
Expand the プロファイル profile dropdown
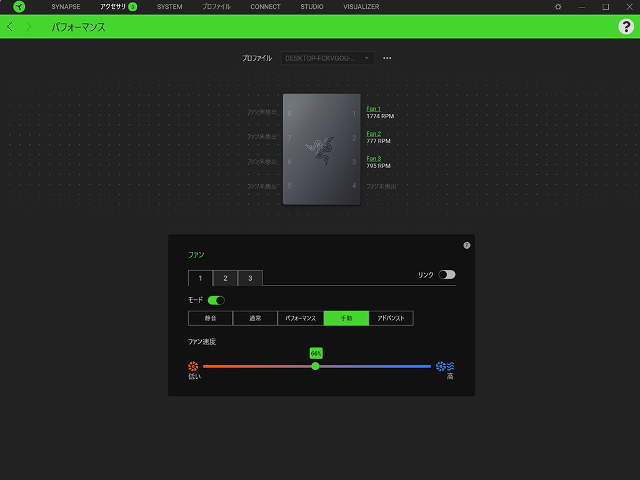(327, 58)
